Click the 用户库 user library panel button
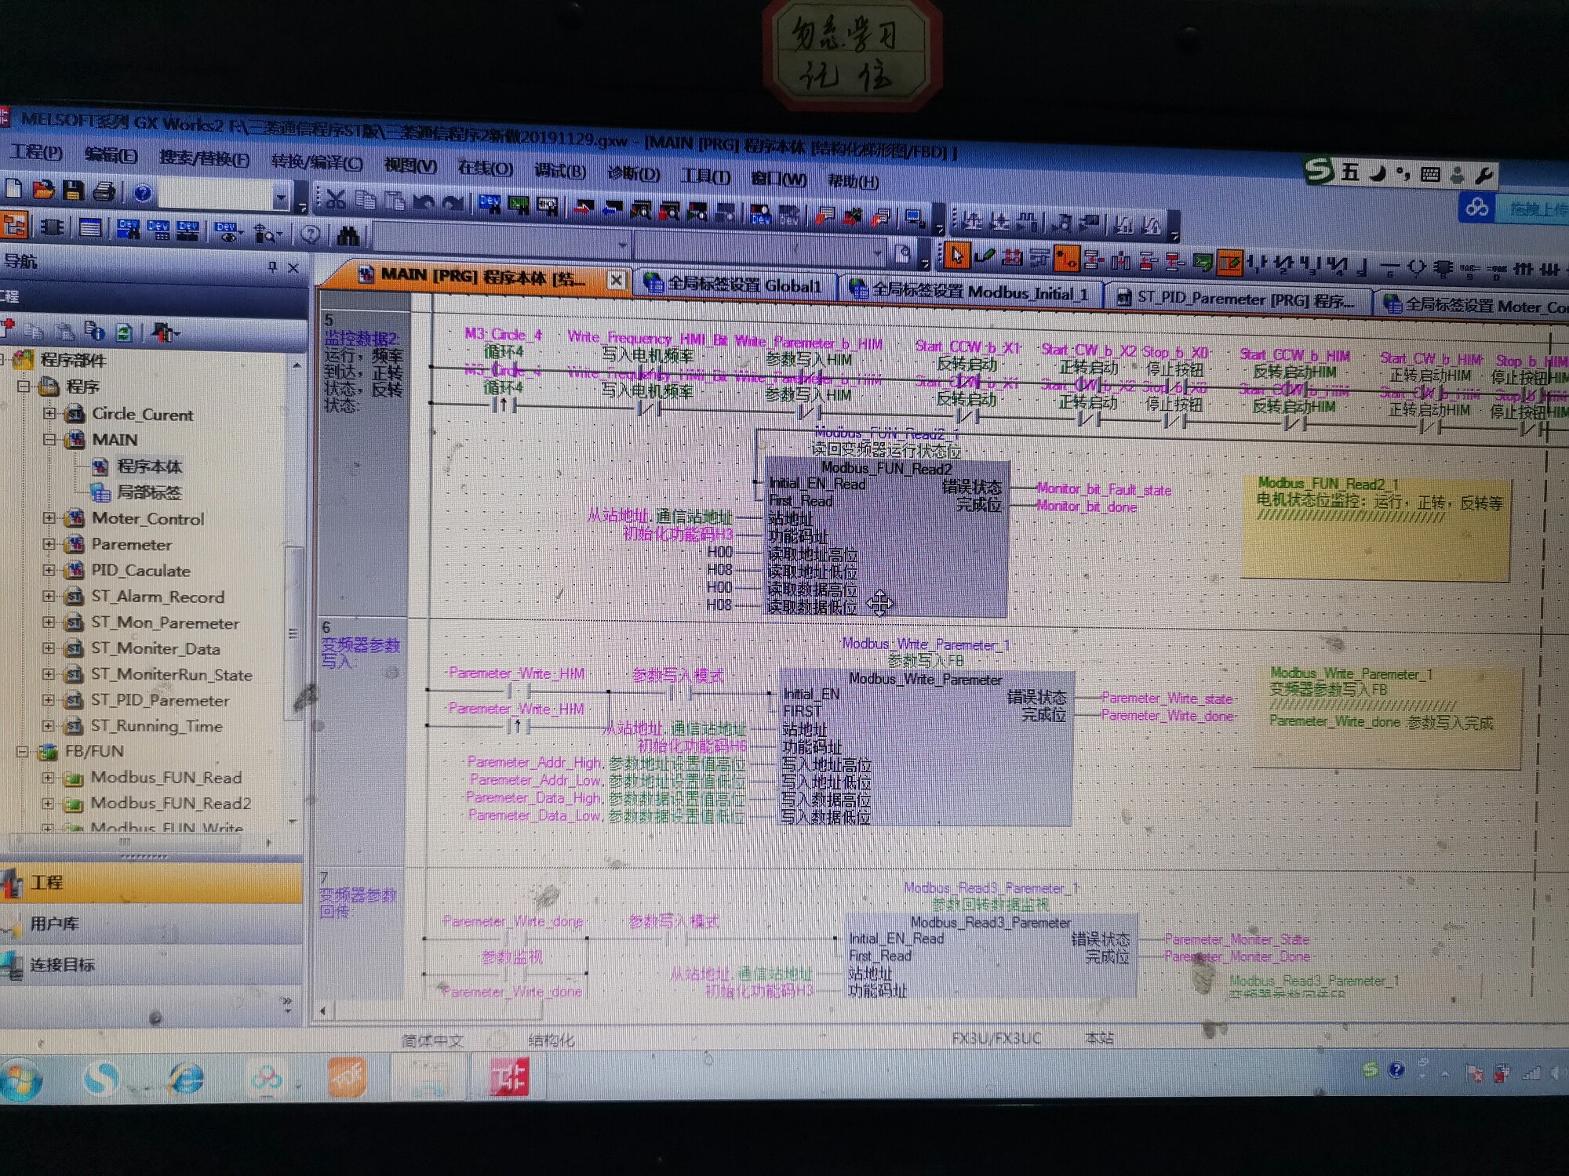 click(x=55, y=924)
